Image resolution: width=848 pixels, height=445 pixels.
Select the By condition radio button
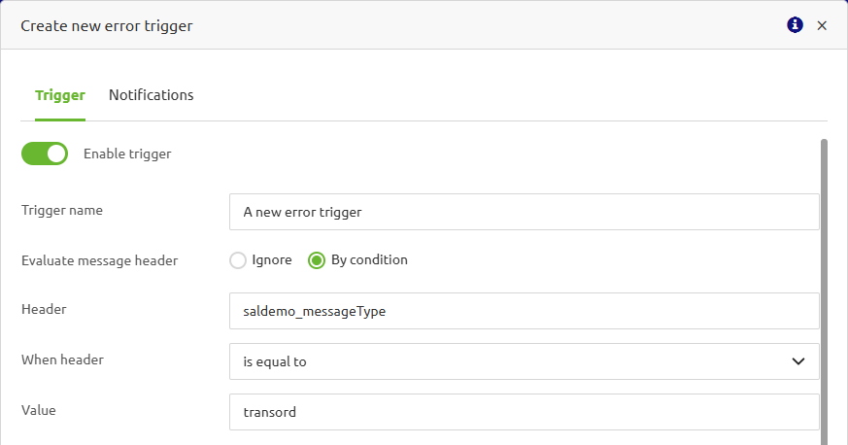coord(316,260)
